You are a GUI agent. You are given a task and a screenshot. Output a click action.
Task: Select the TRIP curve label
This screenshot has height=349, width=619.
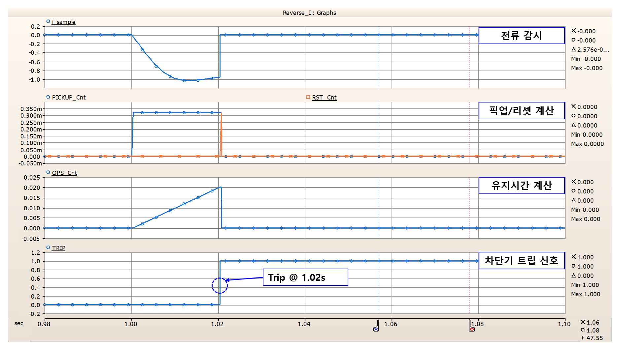(x=58, y=248)
